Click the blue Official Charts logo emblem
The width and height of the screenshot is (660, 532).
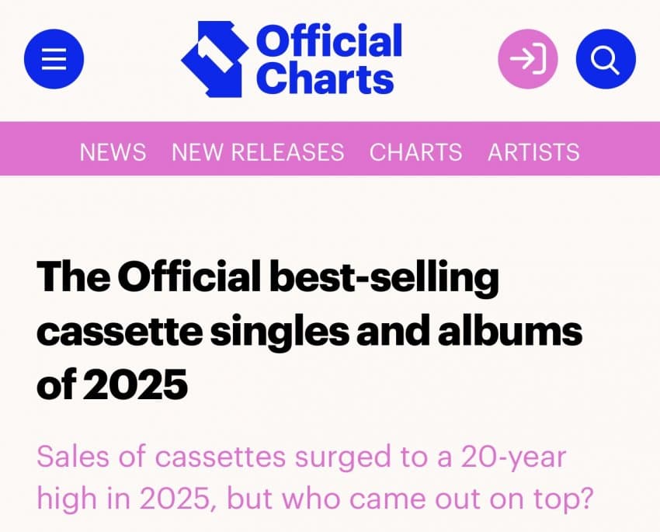tap(215, 60)
